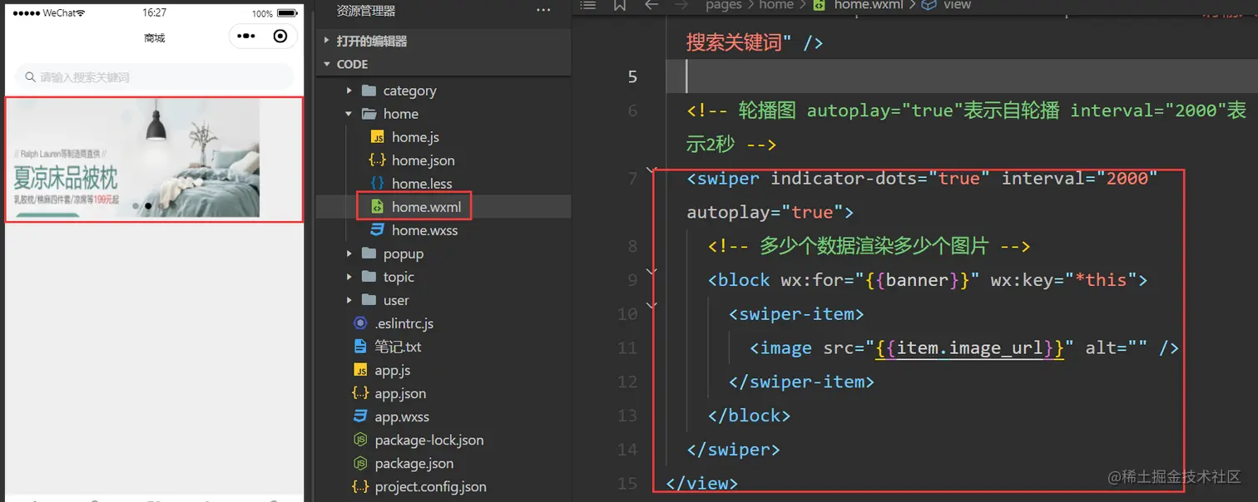Viewport: 1258px width, 502px height.
Task: Click the 资源管理器 panel title
Action: 365,11
